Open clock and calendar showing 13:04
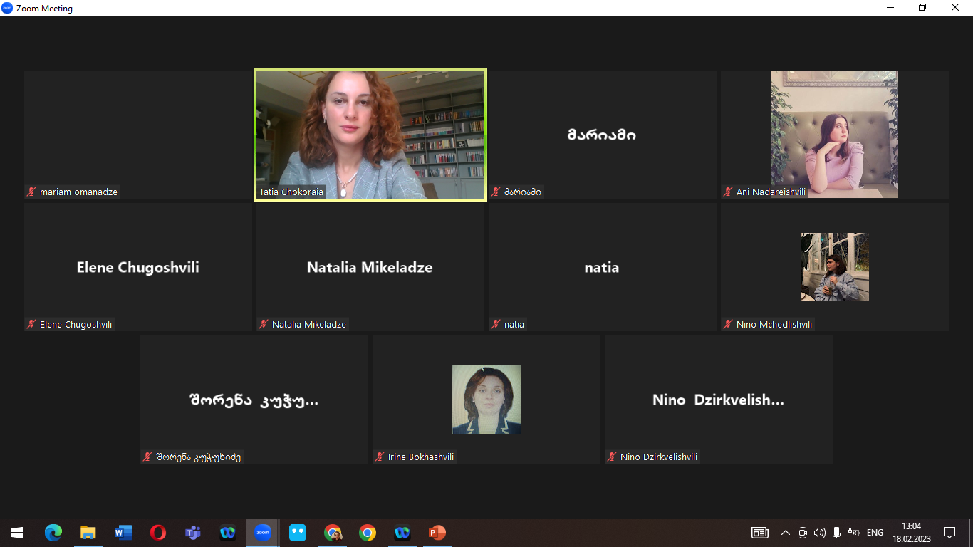Screen dimensions: 973x547 pyautogui.click(x=911, y=533)
